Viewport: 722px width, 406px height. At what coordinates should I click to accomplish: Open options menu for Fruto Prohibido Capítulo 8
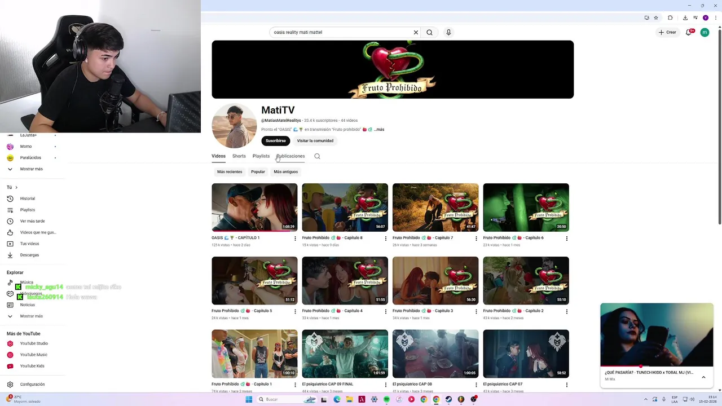[386, 239]
